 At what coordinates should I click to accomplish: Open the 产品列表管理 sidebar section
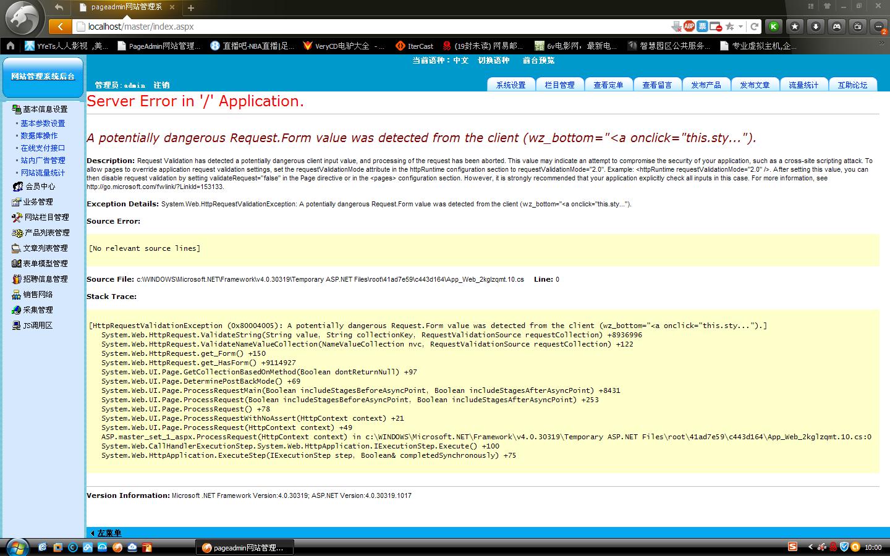(x=47, y=233)
